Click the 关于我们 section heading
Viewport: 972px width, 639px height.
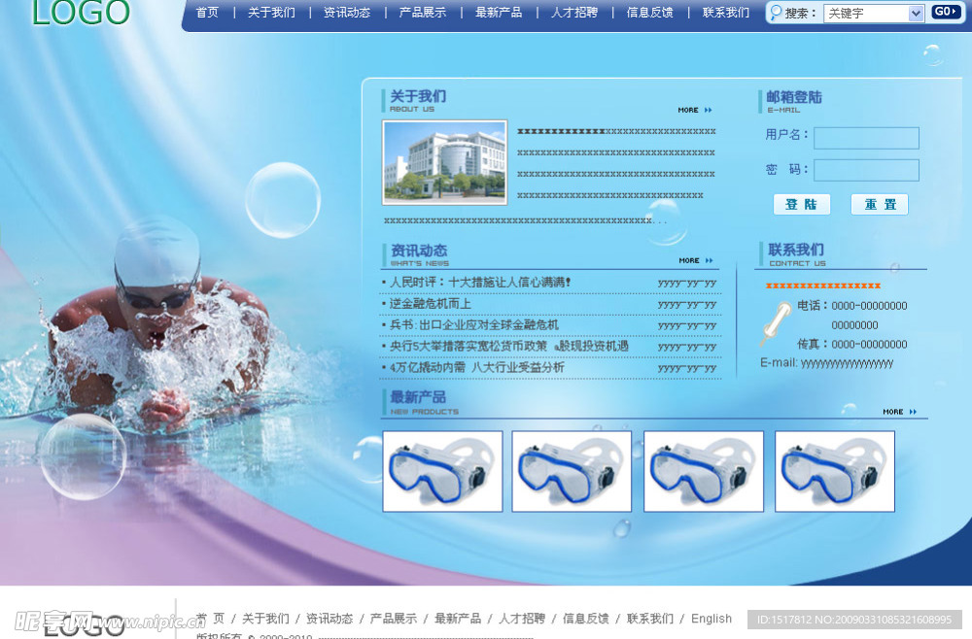(x=418, y=96)
